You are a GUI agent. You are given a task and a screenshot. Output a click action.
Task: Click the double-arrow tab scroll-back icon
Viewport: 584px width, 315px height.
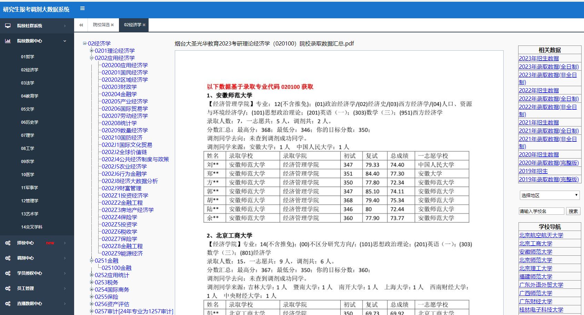coord(81,25)
